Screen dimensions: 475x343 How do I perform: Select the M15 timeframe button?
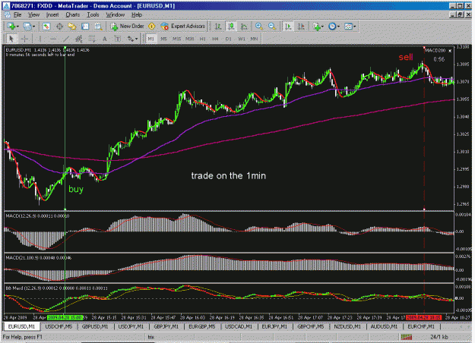click(176, 39)
